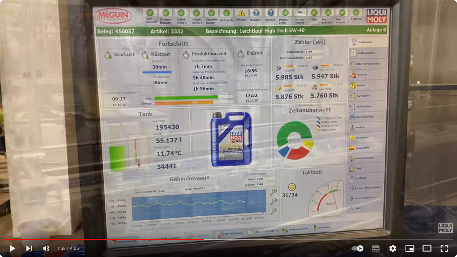The width and height of the screenshot is (457, 257).
Task: Click the Material status check icon
Action: click(x=356, y=12)
